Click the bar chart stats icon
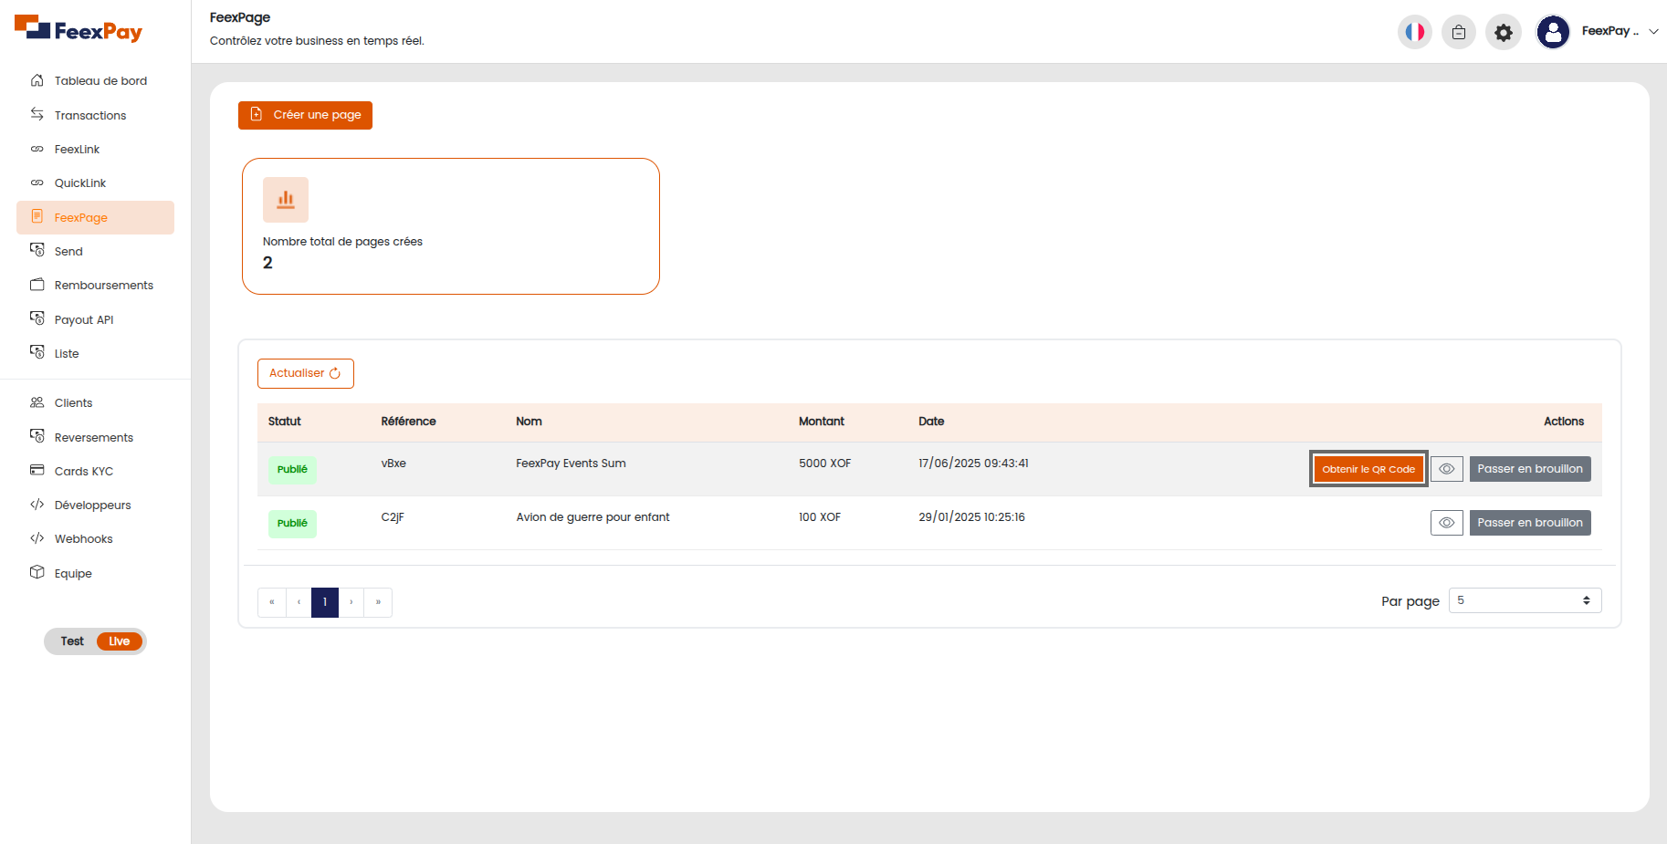Viewport: 1667px width, 844px height. point(286,200)
